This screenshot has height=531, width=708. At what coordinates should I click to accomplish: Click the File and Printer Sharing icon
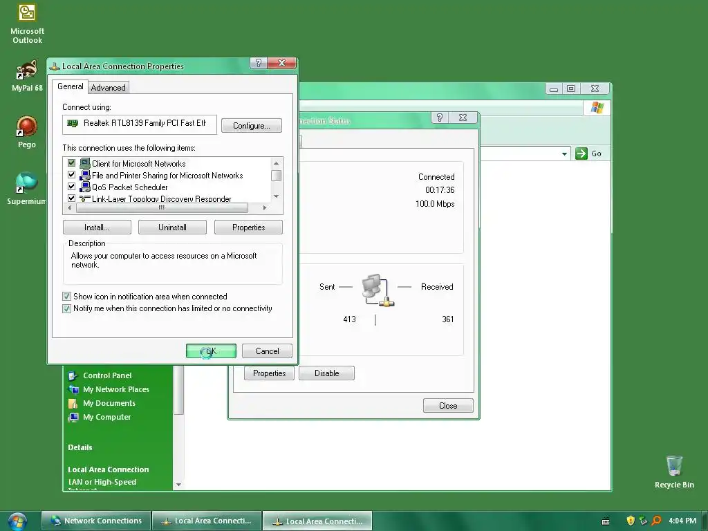tap(85, 175)
